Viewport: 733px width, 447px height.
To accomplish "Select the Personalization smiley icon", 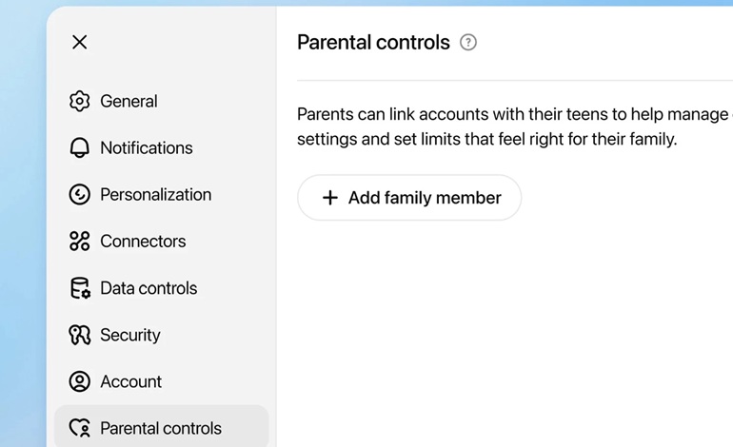I will 79,194.
